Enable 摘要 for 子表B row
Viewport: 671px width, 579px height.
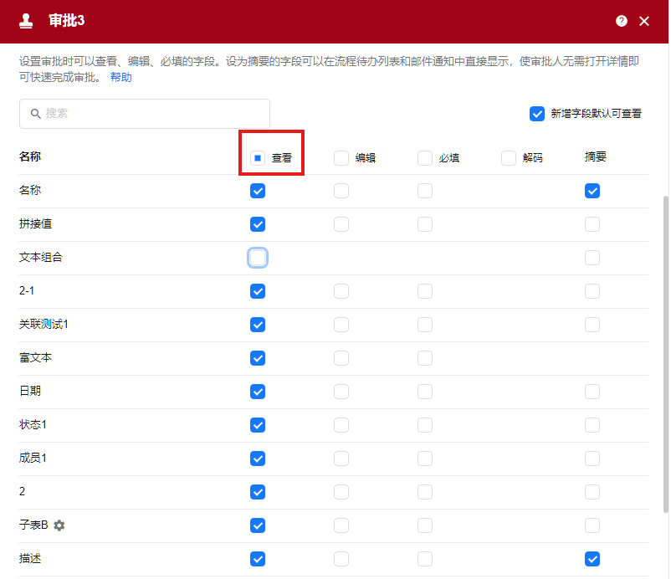592,525
